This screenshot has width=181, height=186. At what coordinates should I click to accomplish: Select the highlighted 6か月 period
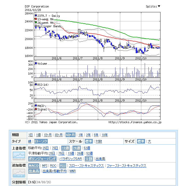point(70,135)
